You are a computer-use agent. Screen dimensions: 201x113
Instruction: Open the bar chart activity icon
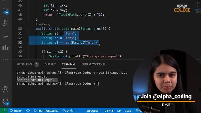(x=5, y=47)
